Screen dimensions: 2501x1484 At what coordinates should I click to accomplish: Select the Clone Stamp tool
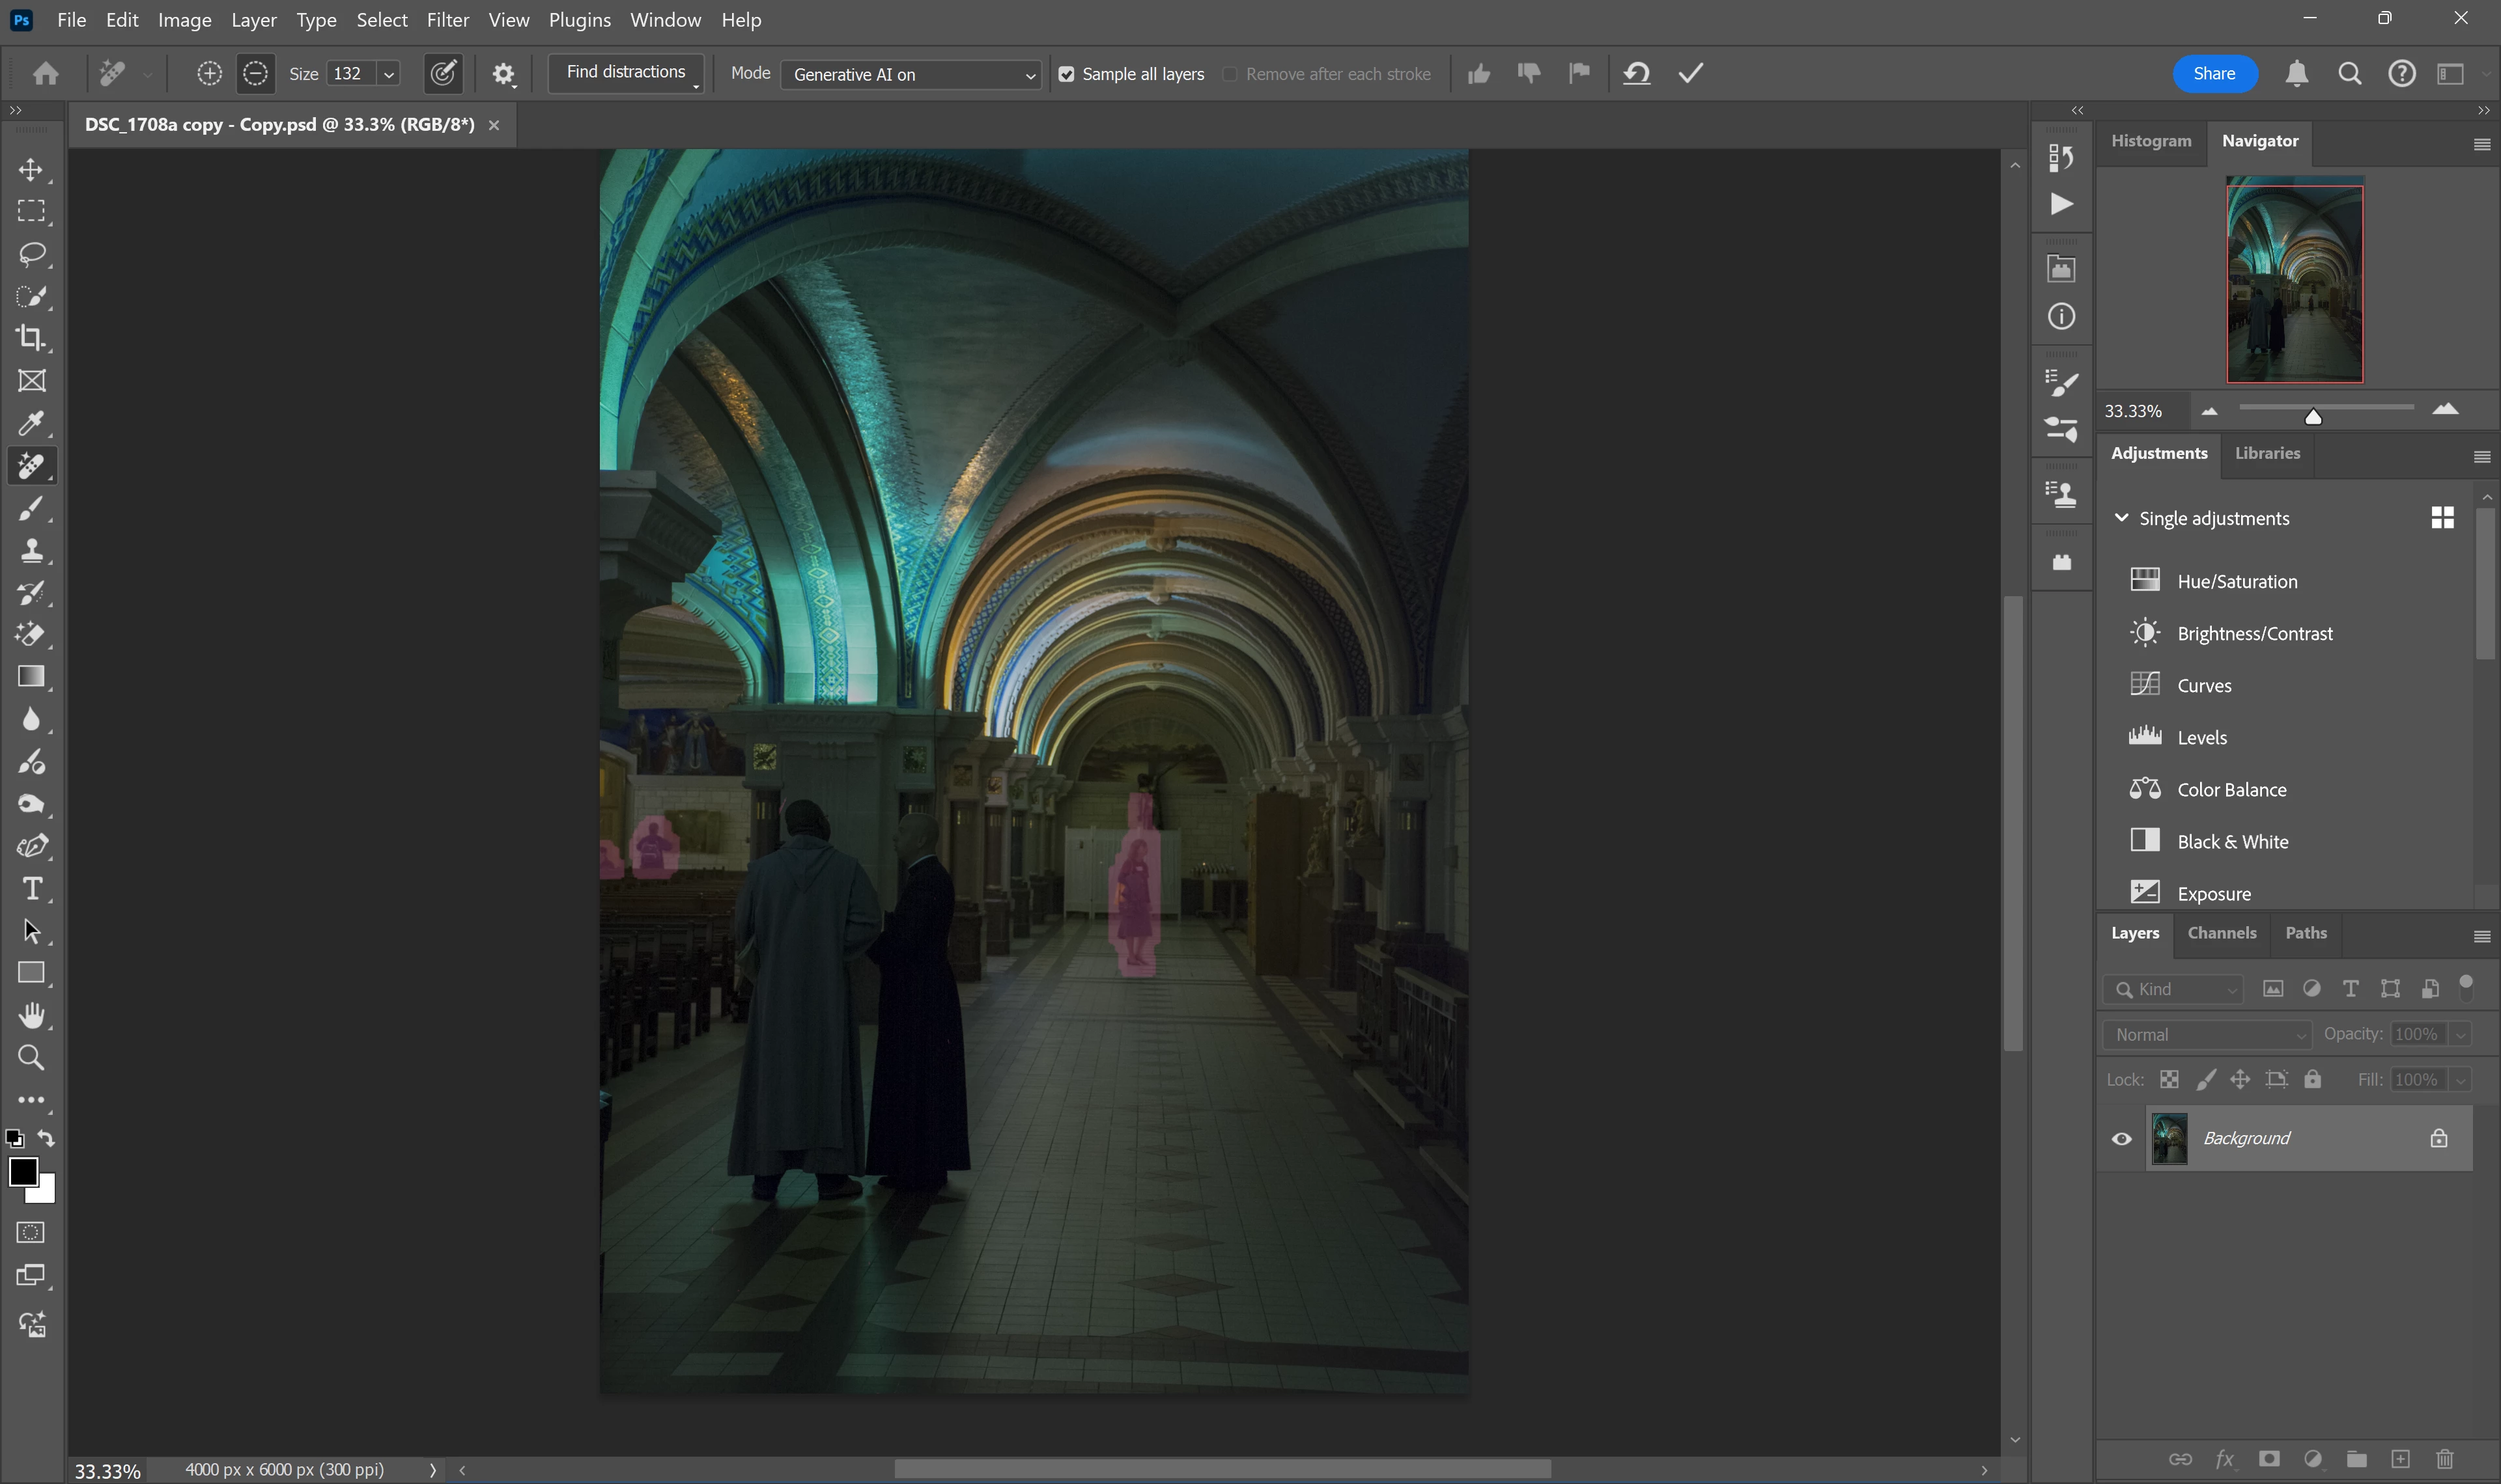[x=31, y=550]
